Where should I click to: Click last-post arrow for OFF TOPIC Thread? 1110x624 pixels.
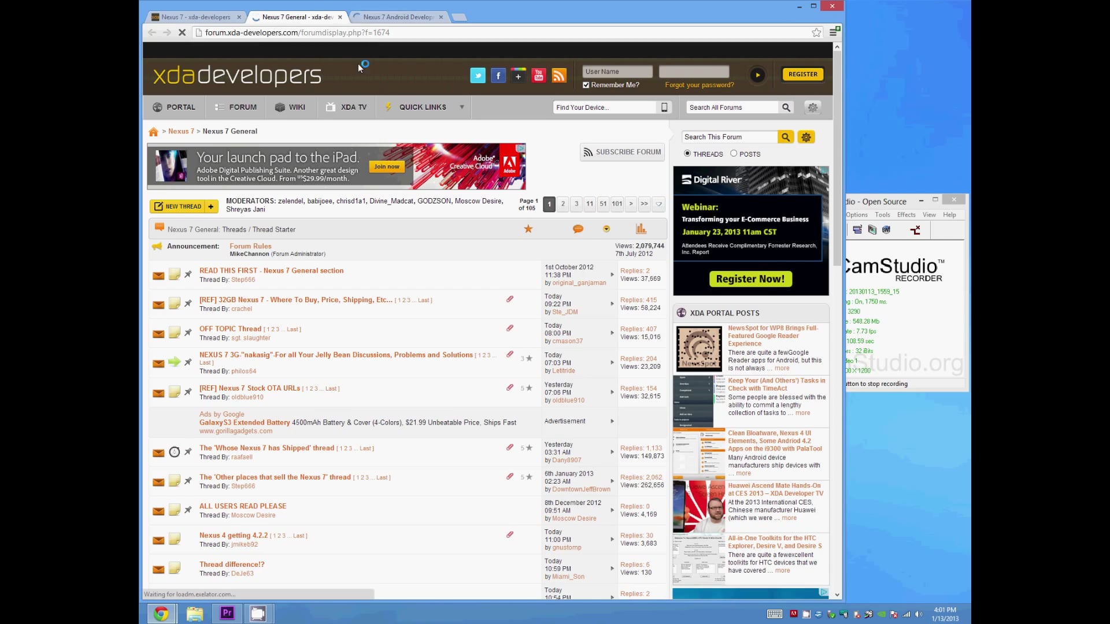click(612, 333)
